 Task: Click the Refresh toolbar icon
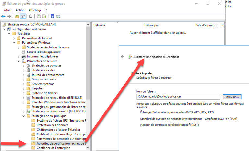(39, 16)
